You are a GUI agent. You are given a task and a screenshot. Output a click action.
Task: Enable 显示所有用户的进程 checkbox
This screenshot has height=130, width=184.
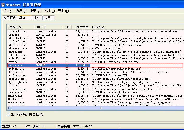point(8,114)
